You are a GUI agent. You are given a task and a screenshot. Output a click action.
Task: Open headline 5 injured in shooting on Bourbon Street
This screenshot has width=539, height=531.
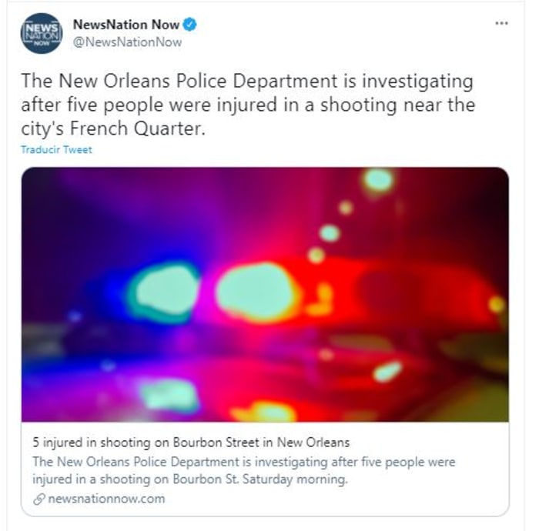(191, 442)
